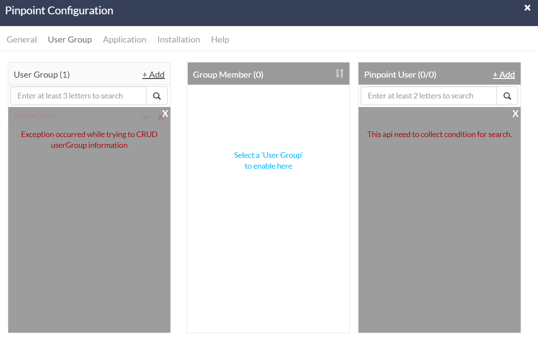Screen dimensions: 538x337
Task: Switch to the User Group tab
Action: [70, 39]
